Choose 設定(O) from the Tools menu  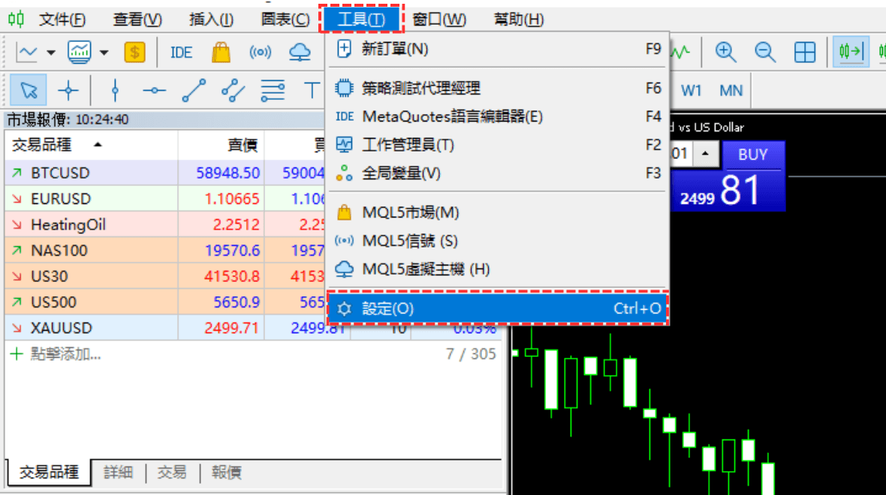pos(497,309)
